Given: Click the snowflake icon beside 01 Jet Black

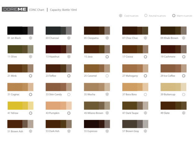Looking at the screenshot, I should pos(31,38).
